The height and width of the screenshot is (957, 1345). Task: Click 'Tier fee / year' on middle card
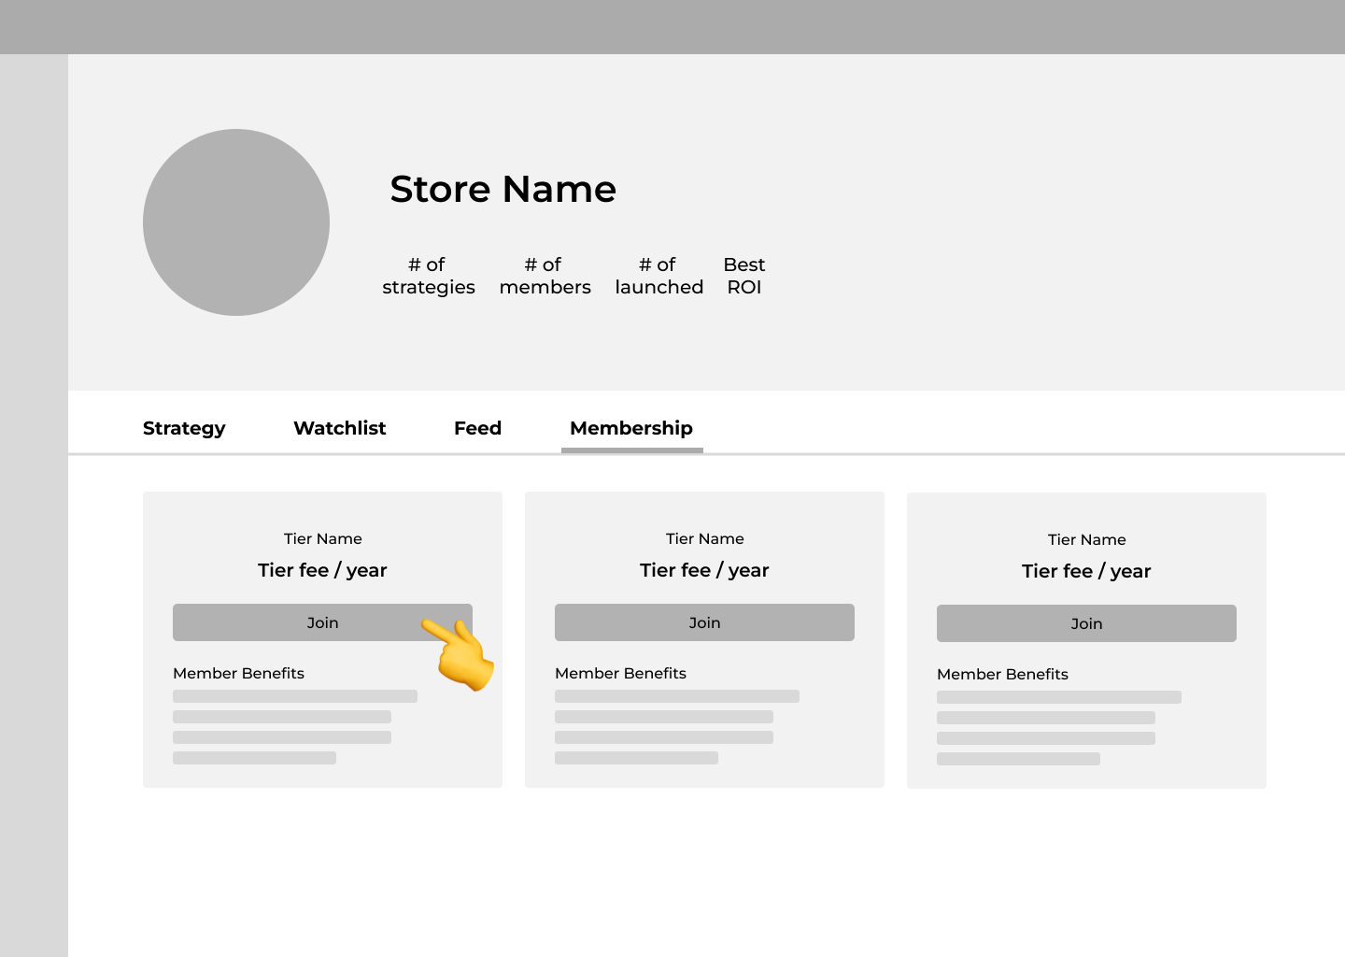[704, 570]
